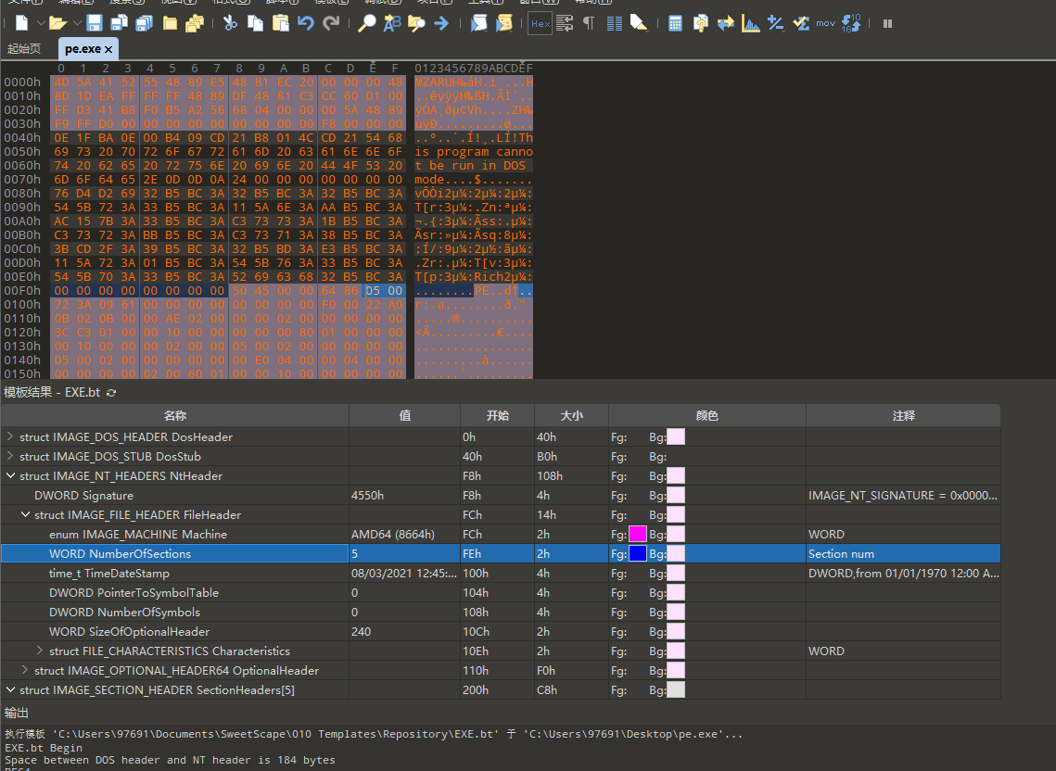
Task: Expand the IMAGE_DOS_HEADER DosHeader struct
Action: [x=10, y=436]
